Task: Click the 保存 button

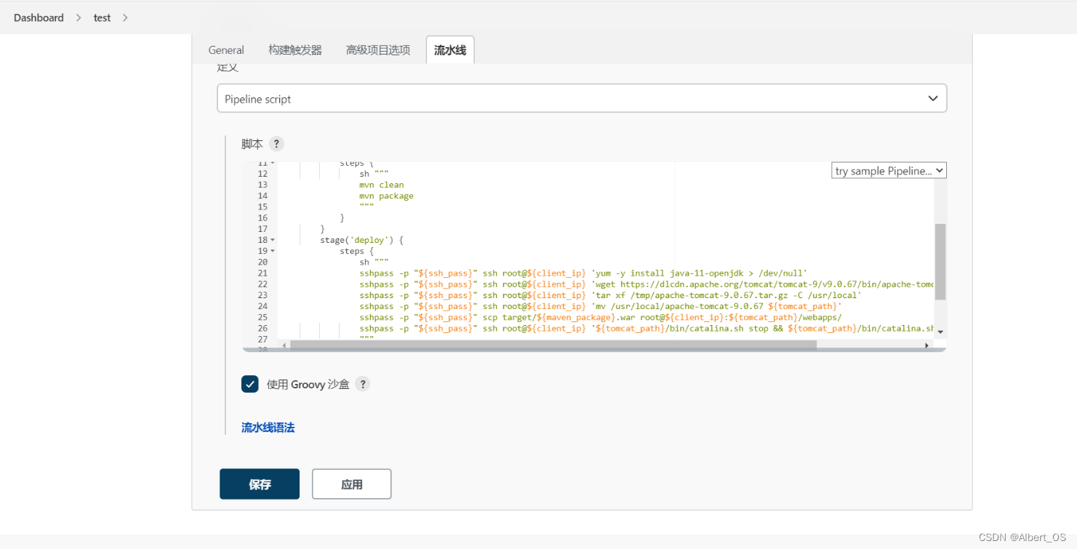Action: (x=260, y=484)
